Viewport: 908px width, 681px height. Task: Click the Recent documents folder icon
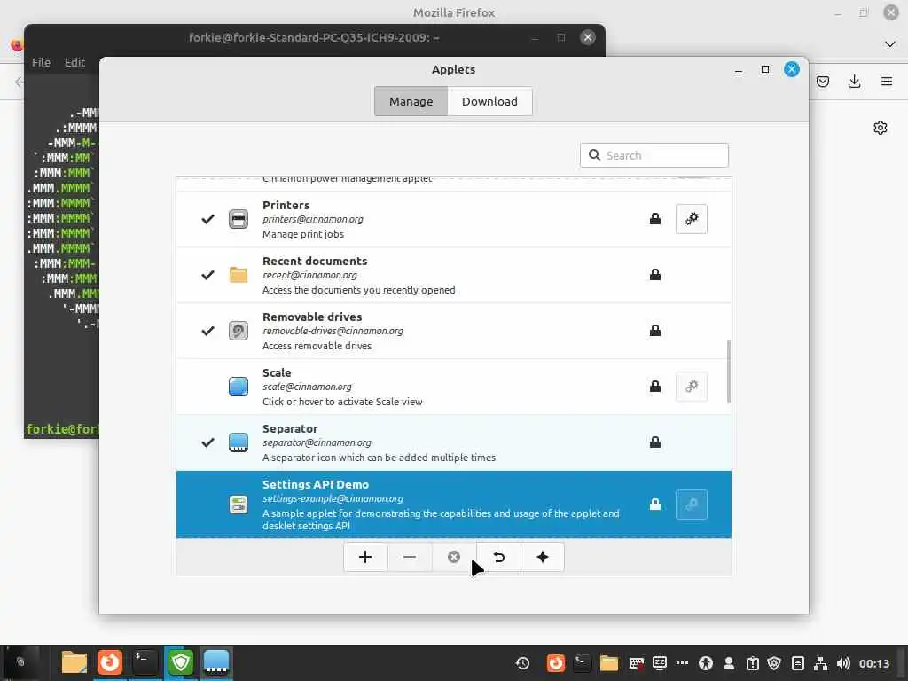pyautogui.click(x=238, y=275)
